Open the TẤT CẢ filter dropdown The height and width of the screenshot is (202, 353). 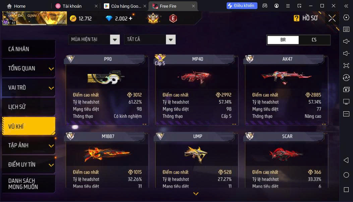tap(150, 39)
